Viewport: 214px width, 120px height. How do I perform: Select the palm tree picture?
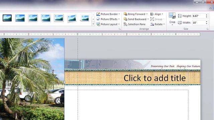coord(32,79)
